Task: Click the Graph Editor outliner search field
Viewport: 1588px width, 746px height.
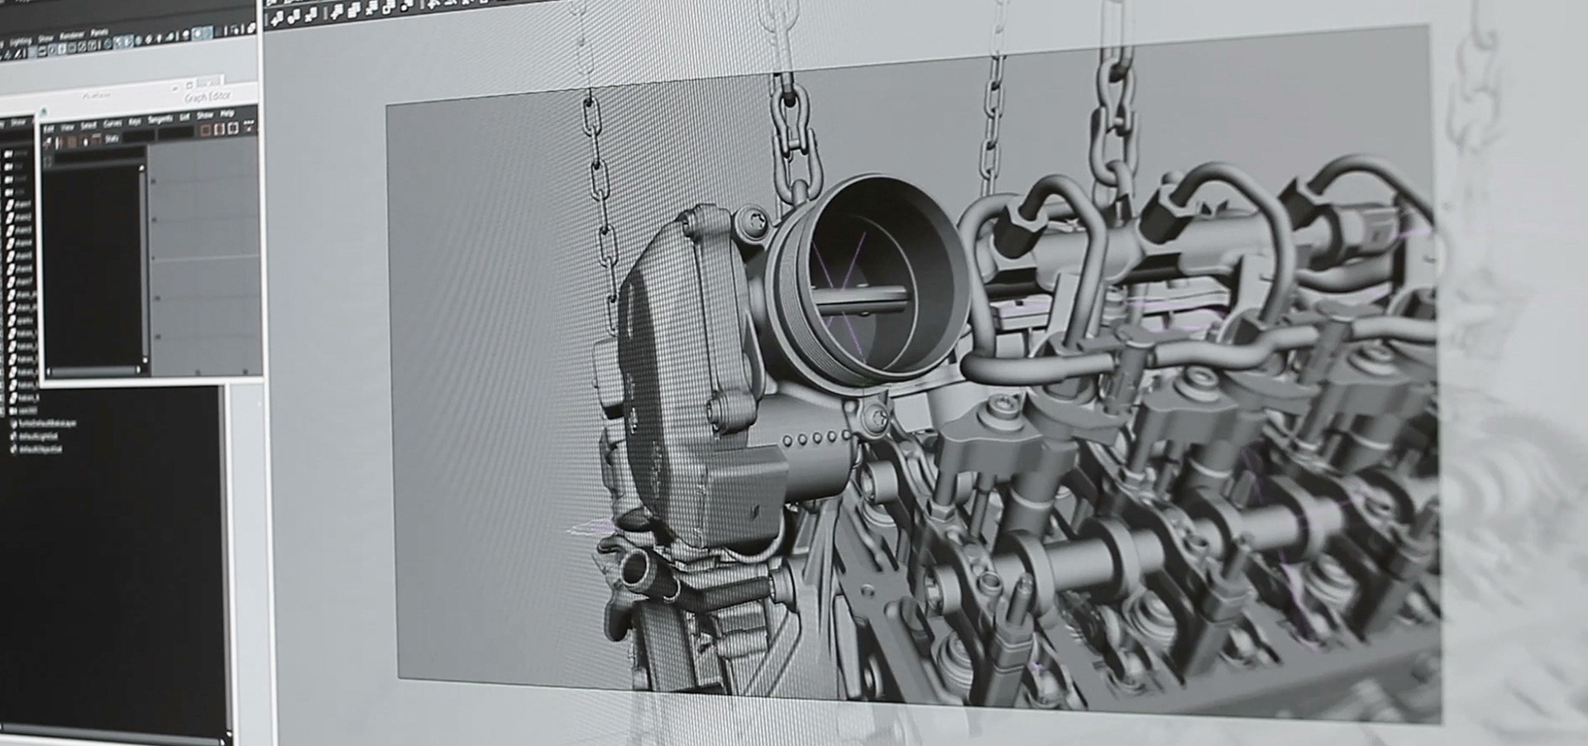Action: 99,155
